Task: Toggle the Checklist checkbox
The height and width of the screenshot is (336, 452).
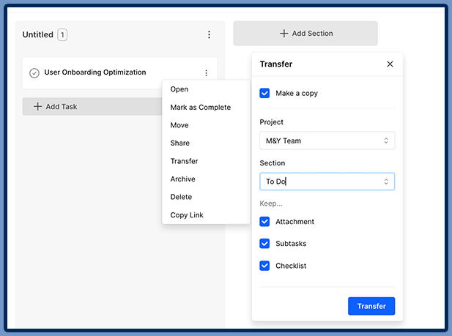Action: [264, 266]
